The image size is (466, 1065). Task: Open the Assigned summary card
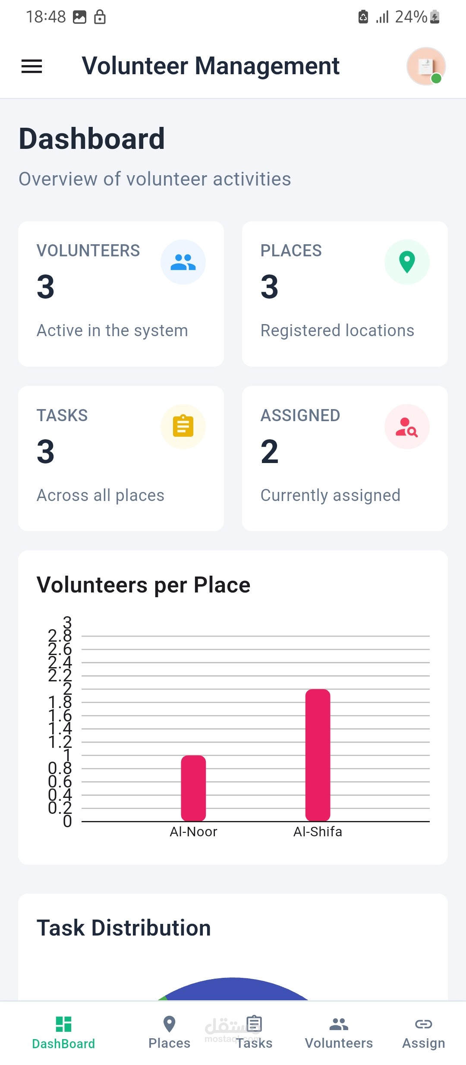tap(345, 458)
